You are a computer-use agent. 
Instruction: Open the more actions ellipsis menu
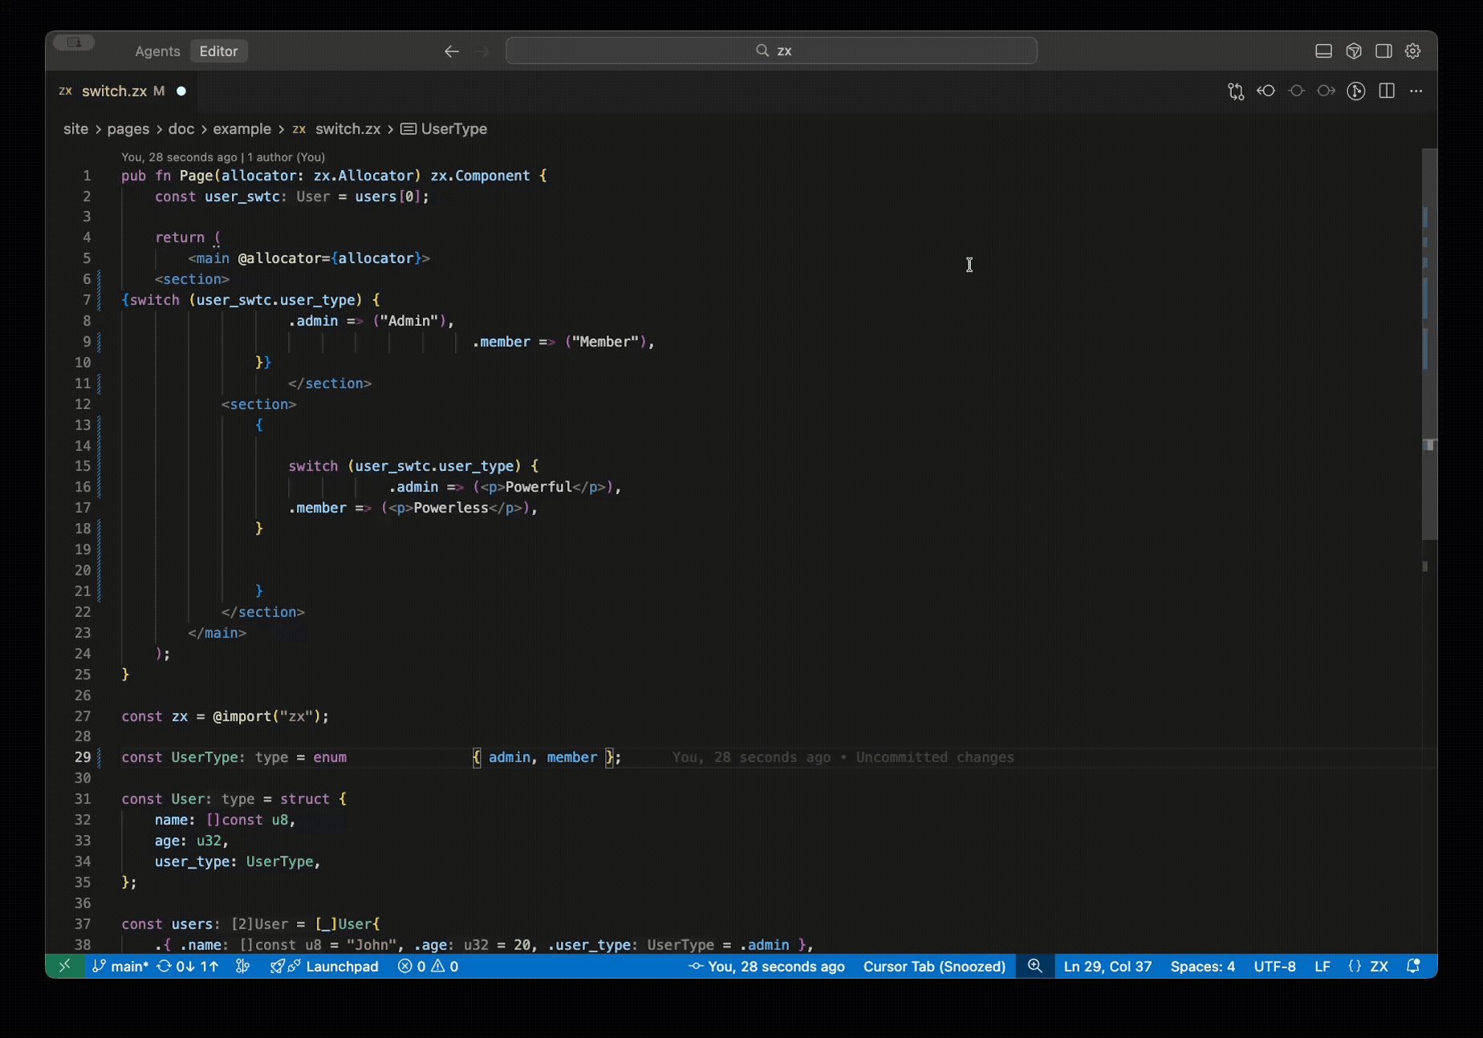pyautogui.click(x=1416, y=91)
